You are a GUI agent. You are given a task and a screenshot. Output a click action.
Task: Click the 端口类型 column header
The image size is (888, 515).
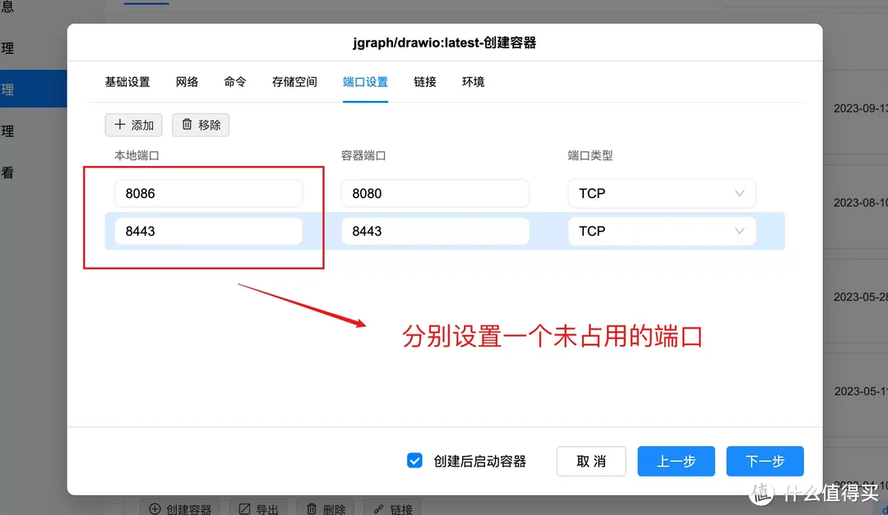[590, 155]
